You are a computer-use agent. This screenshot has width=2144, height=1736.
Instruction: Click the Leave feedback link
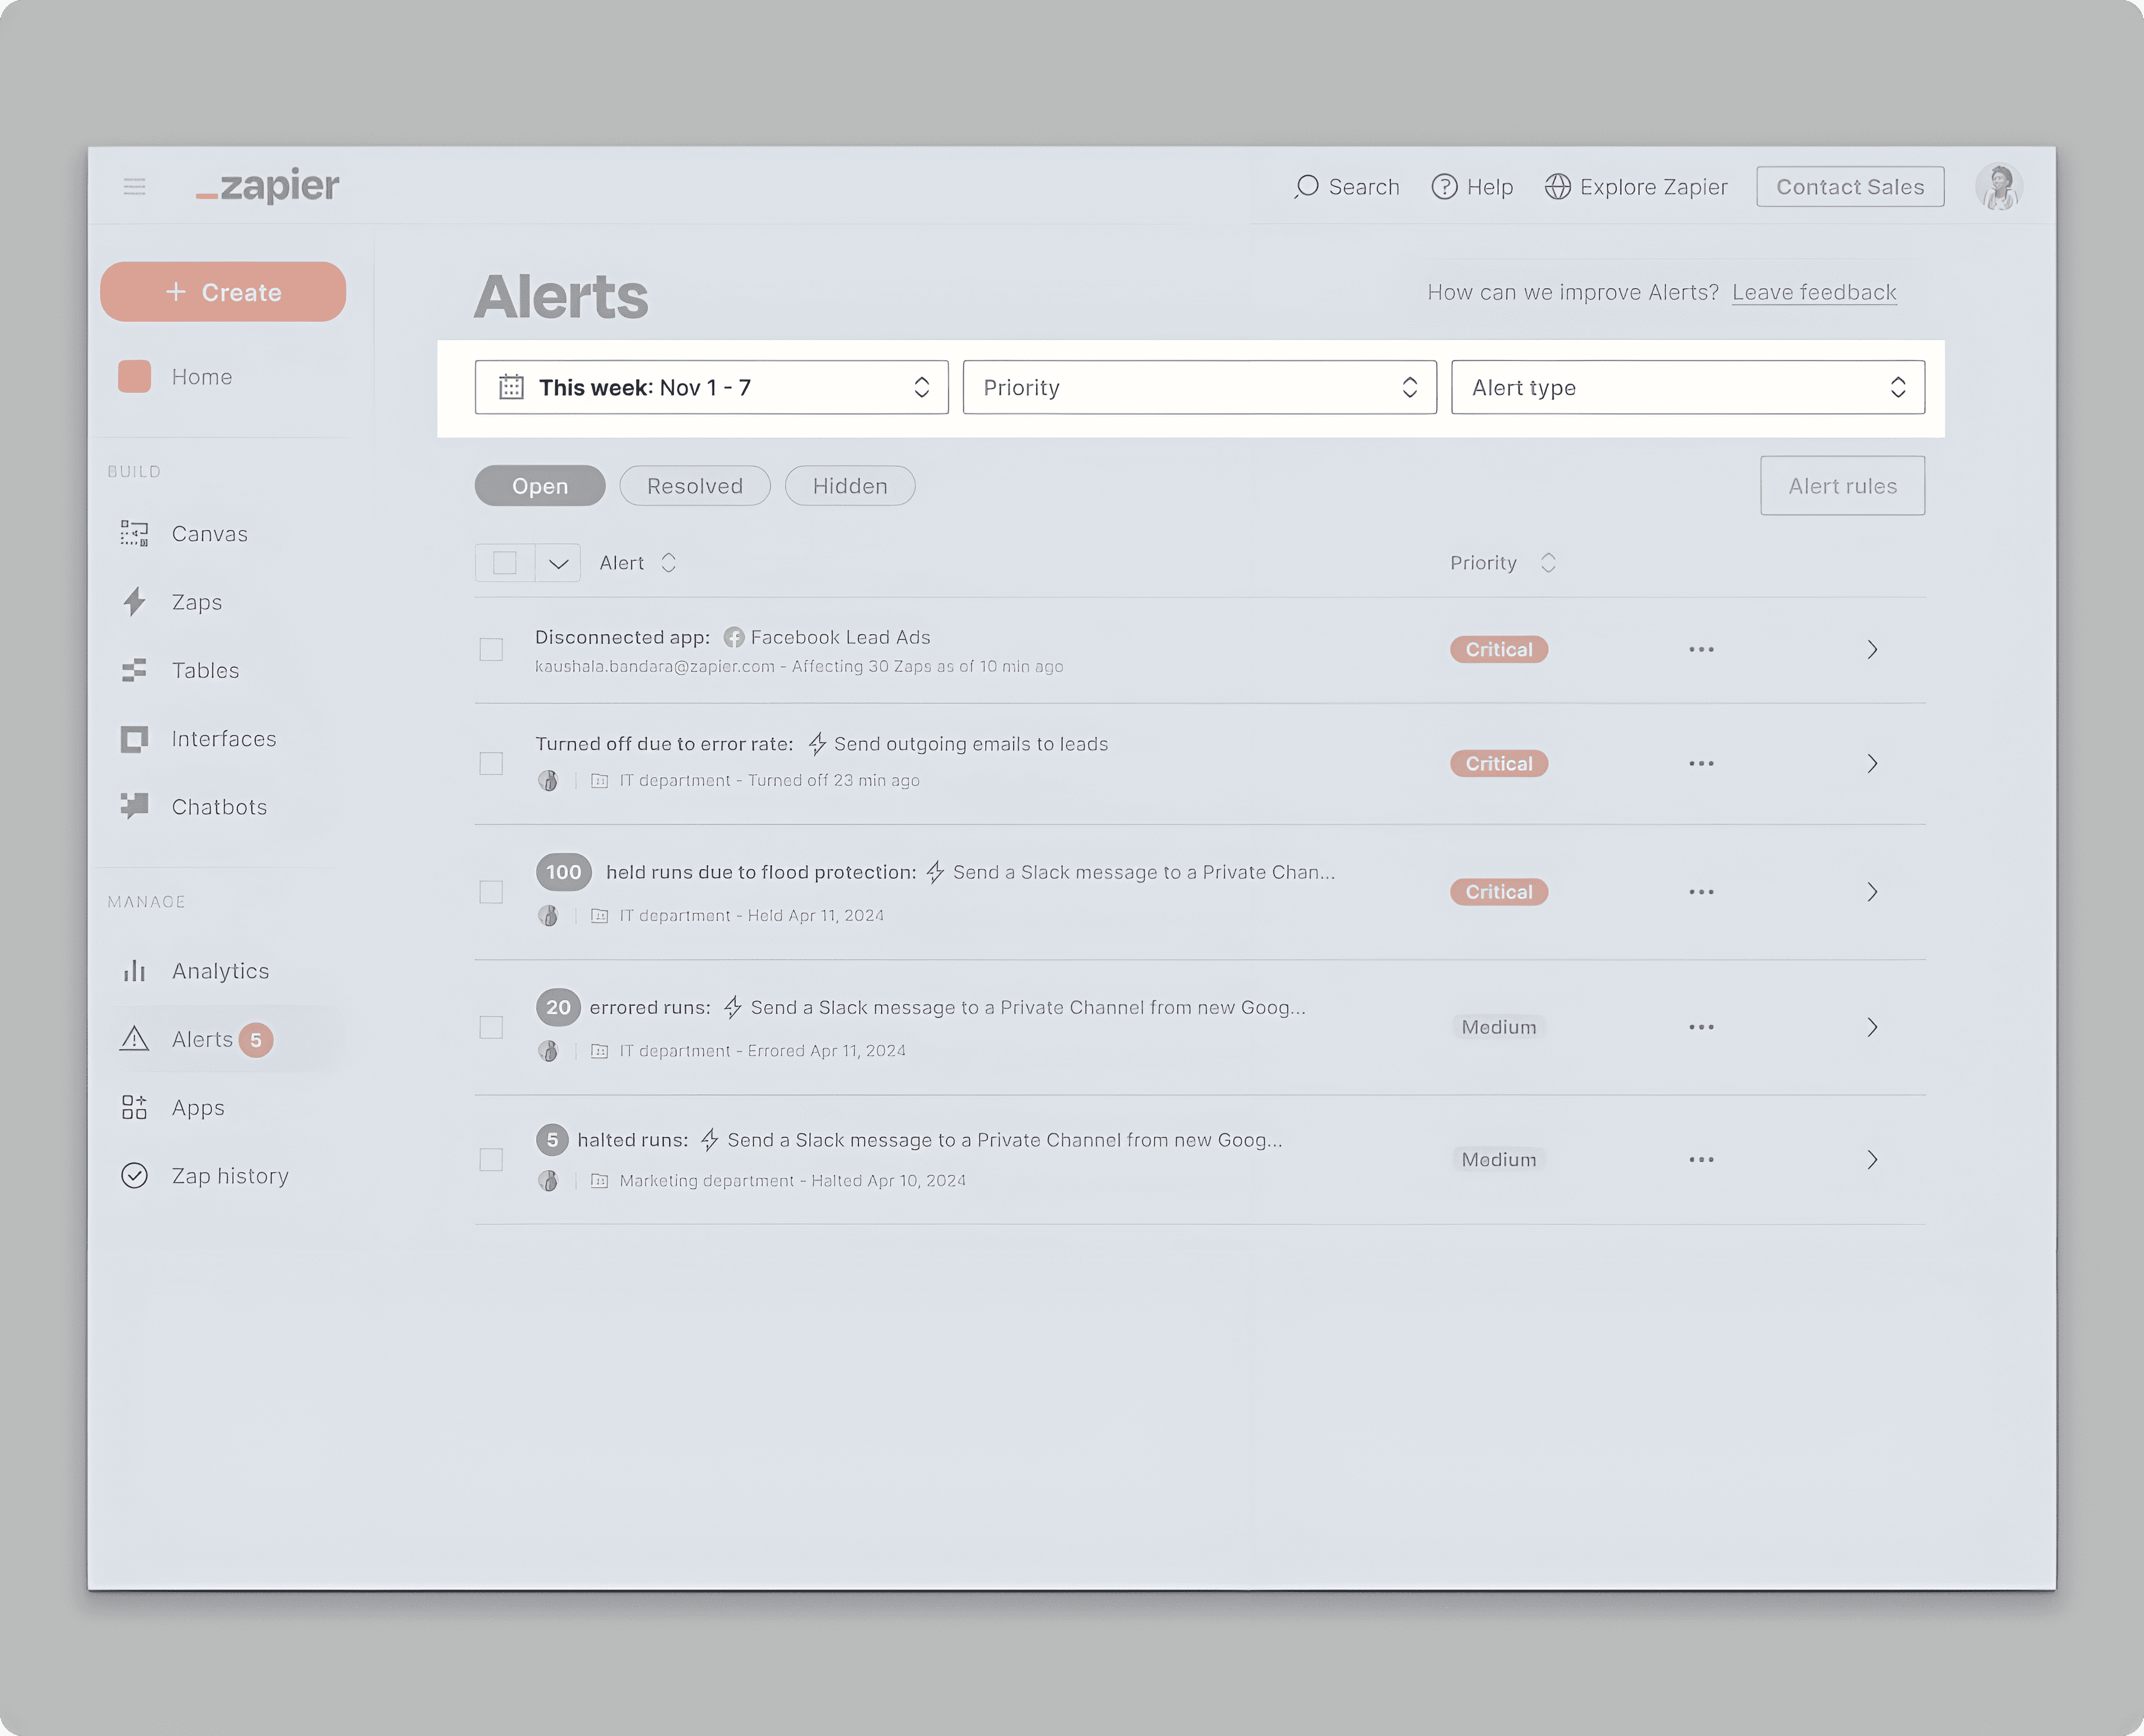click(1813, 292)
